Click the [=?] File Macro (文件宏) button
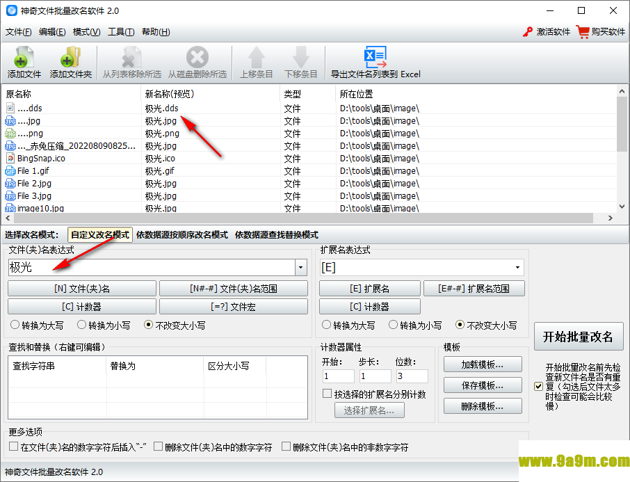This screenshot has width=630, height=482. pyautogui.click(x=234, y=307)
